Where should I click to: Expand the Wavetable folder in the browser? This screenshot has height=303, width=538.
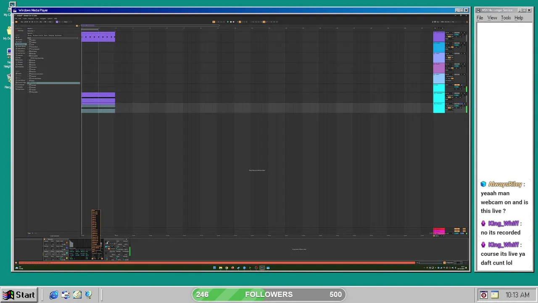(x=28, y=92)
